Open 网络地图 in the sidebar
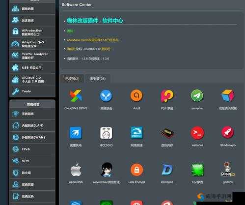This screenshot has width=245, height=205. (32, 9)
